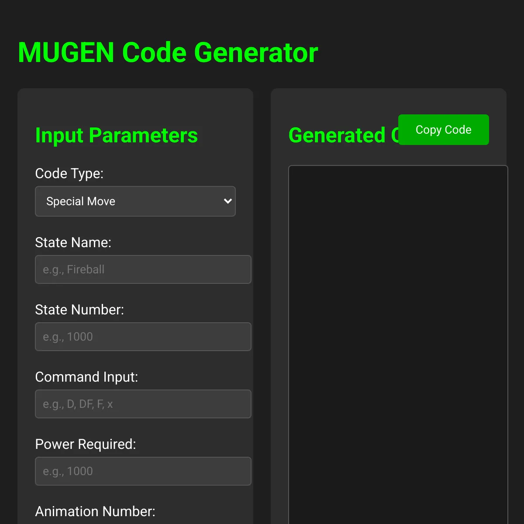The image size is (524, 524).
Task: Click the Animation Number label
Action: 95,511
